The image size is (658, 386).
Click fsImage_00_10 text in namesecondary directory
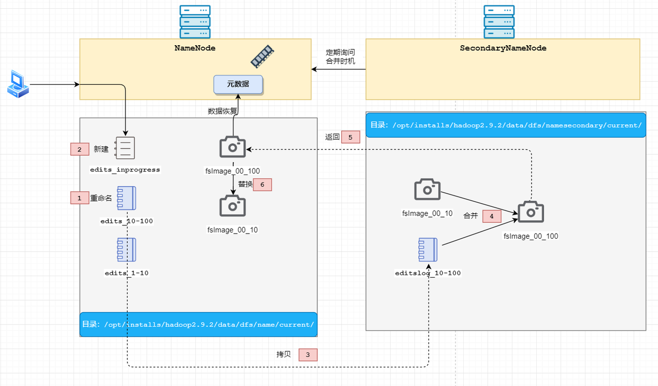427,213
